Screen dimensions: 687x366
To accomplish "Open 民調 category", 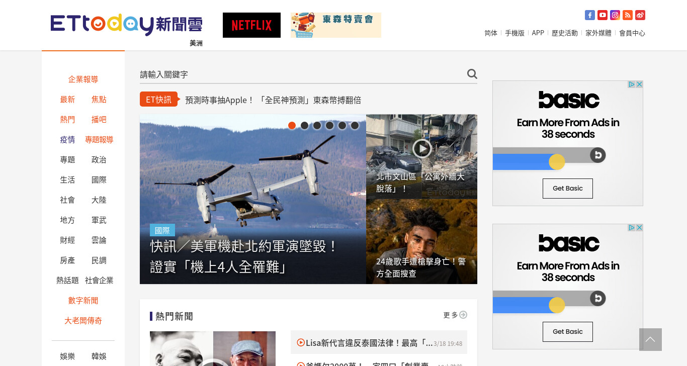I will coord(99,260).
